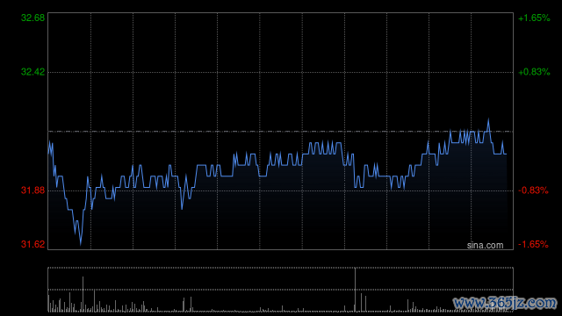Click the +1.65% percentage label

tap(534, 18)
